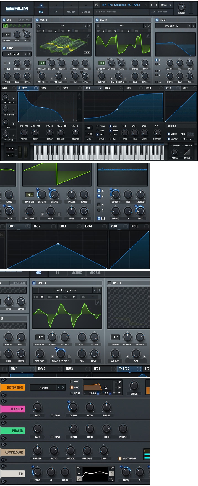198x486 pixels.
Task: Click the left arrow beside the MG Low 12 filter type
Action: pyautogui.click(x=190, y=25)
